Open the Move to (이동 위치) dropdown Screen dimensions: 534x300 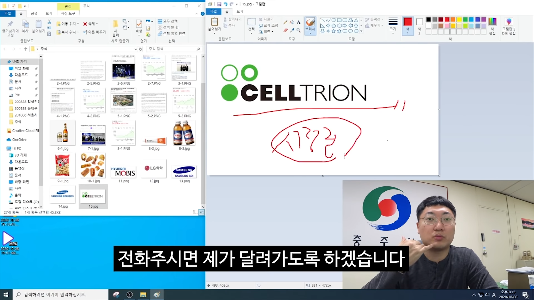tap(68, 24)
